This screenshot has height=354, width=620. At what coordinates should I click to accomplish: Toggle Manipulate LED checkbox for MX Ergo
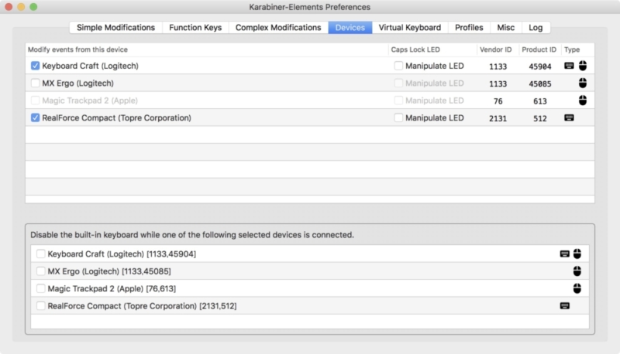pyautogui.click(x=398, y=83)
